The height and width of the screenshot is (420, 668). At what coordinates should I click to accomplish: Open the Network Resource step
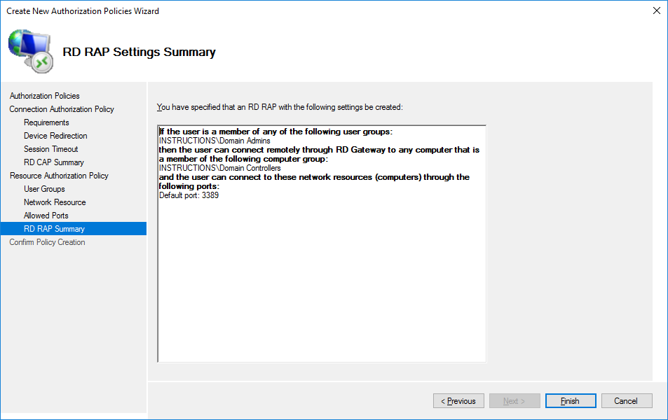point(55,202)
